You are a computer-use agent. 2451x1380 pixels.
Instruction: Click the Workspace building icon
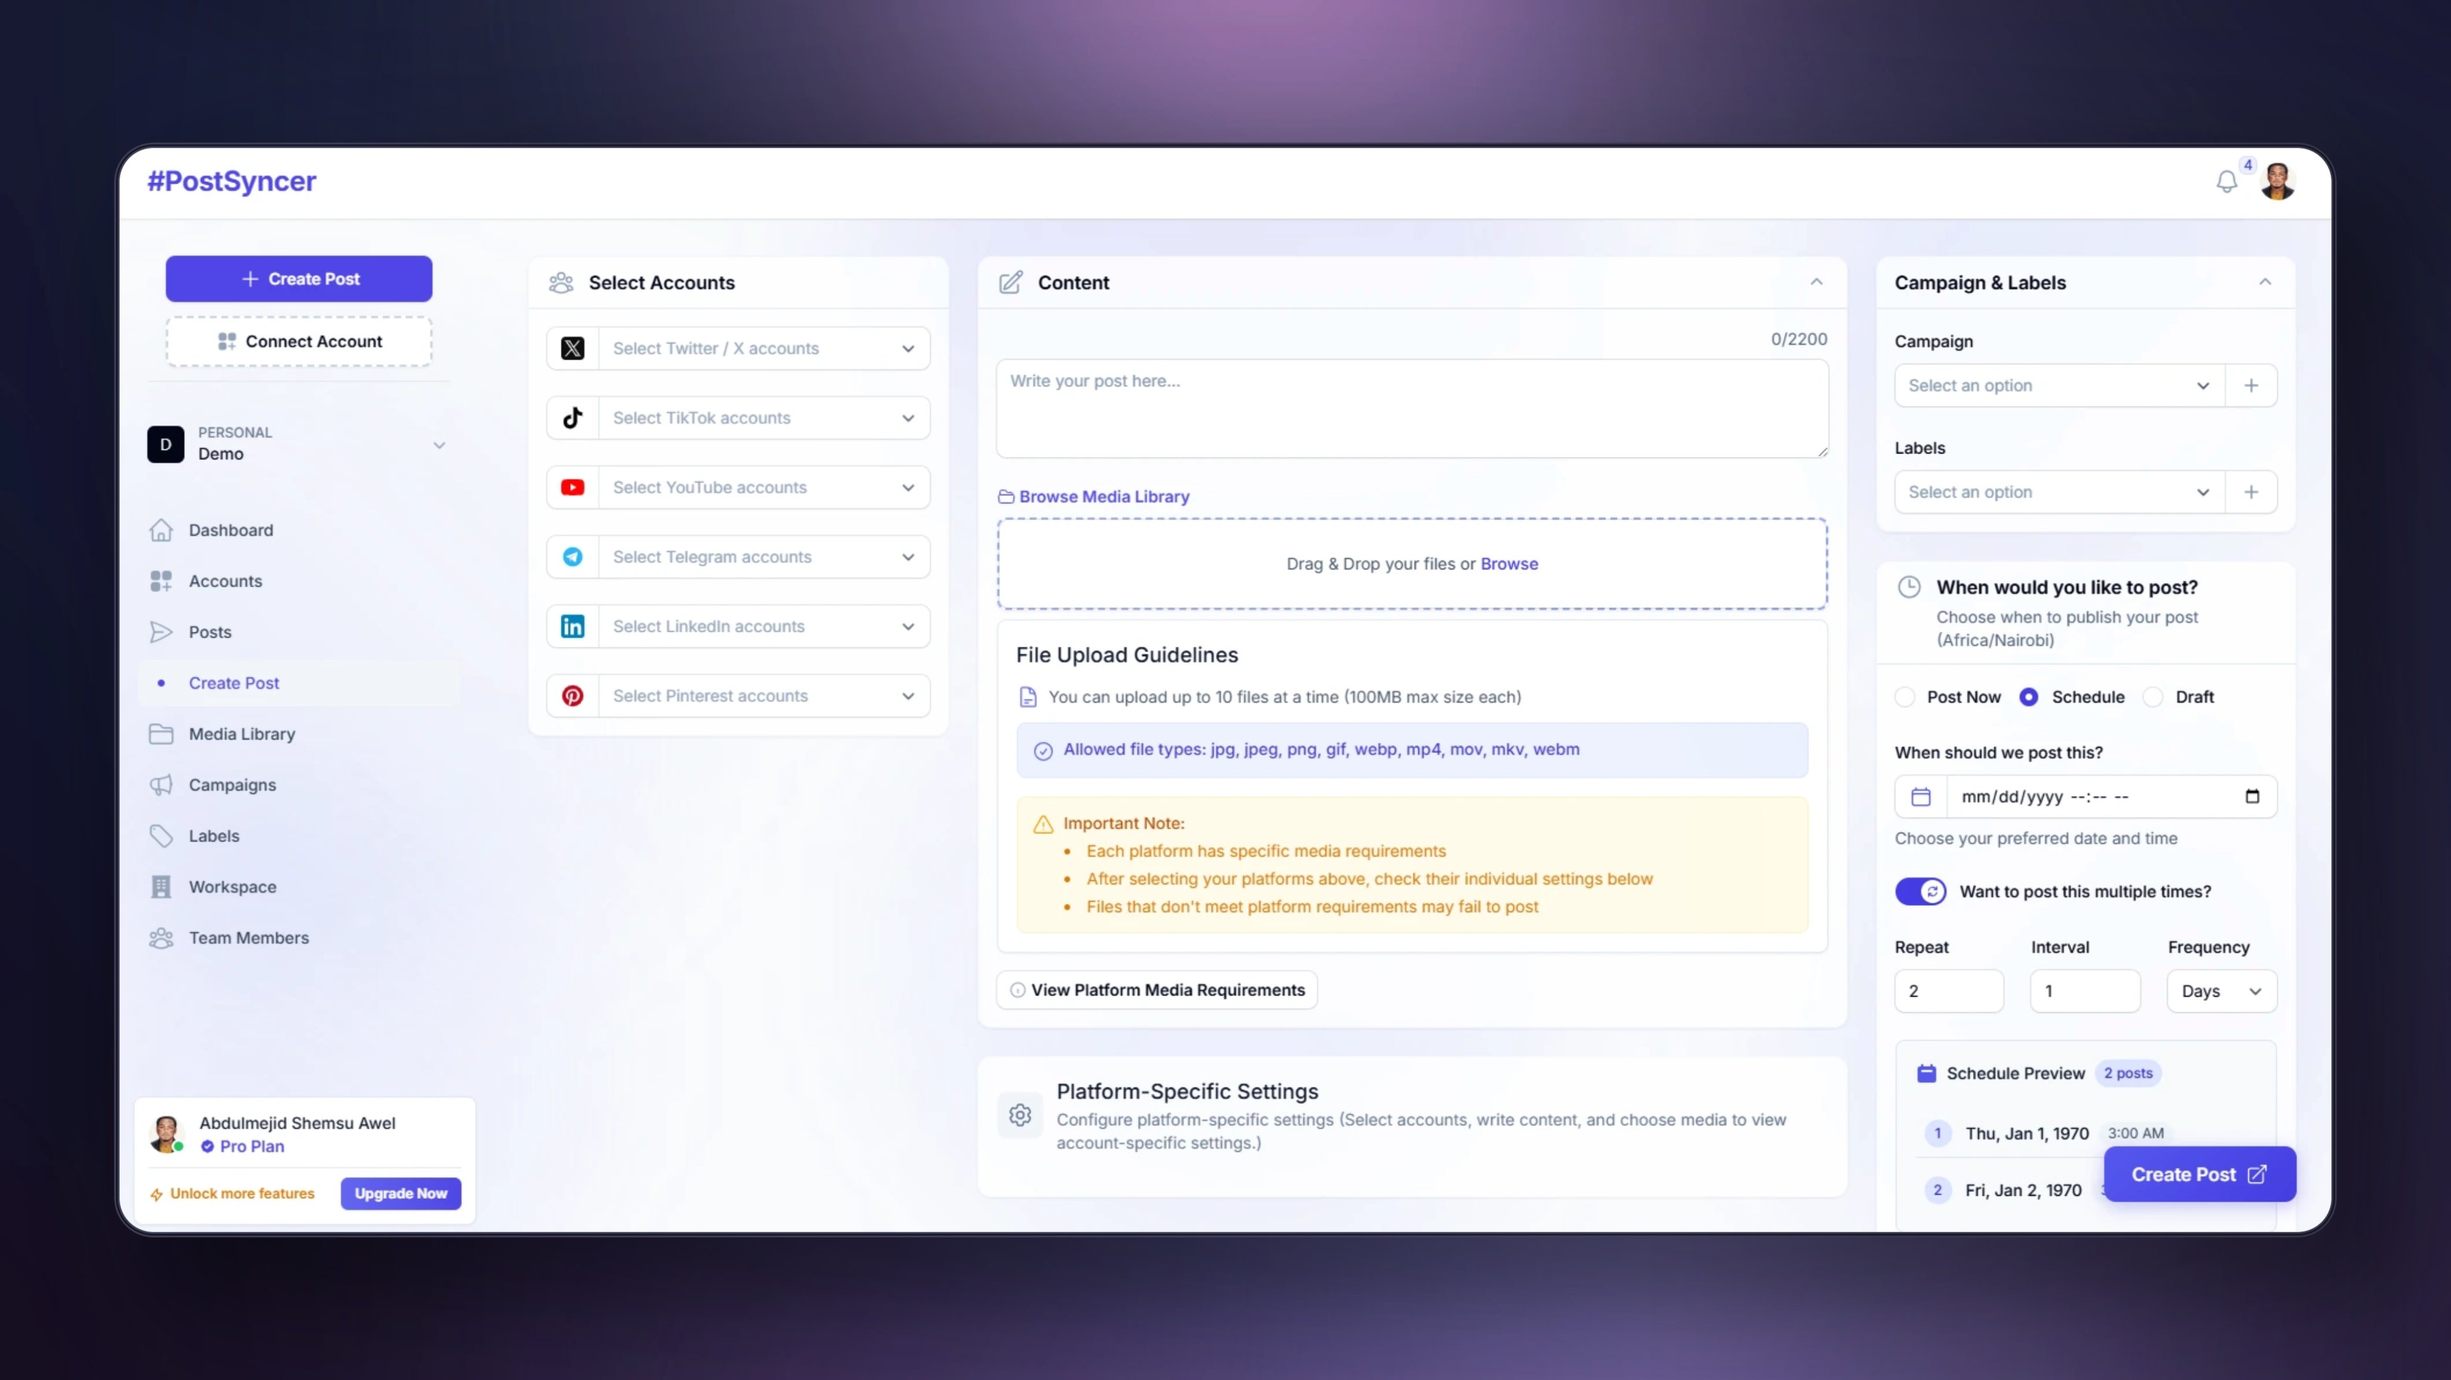[161, 887]
